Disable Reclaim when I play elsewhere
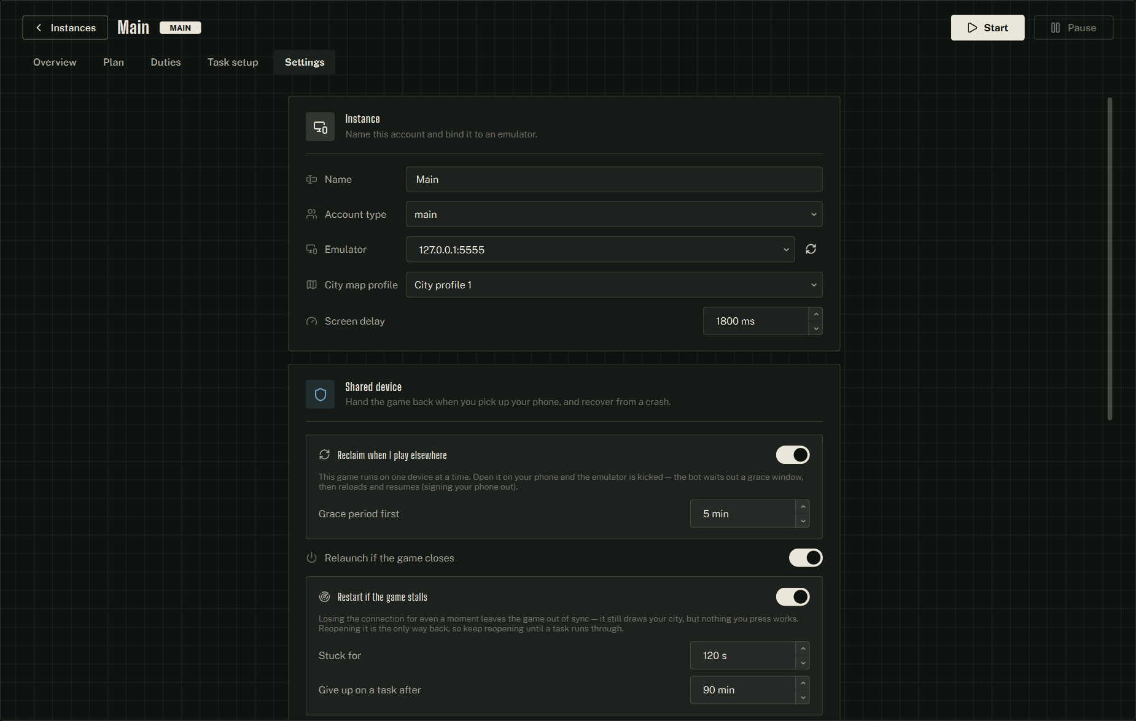The width and height of the screenshot is (1136, 721). (793, 455)
